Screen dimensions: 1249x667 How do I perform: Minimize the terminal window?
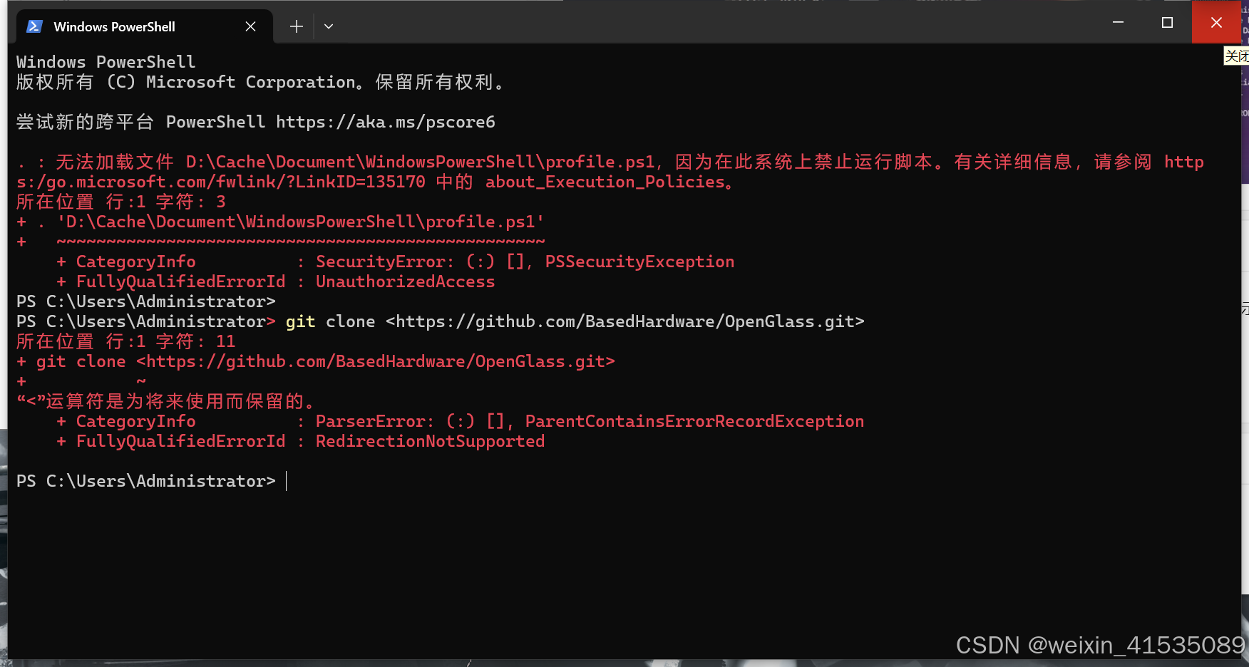coord(1118,23)
